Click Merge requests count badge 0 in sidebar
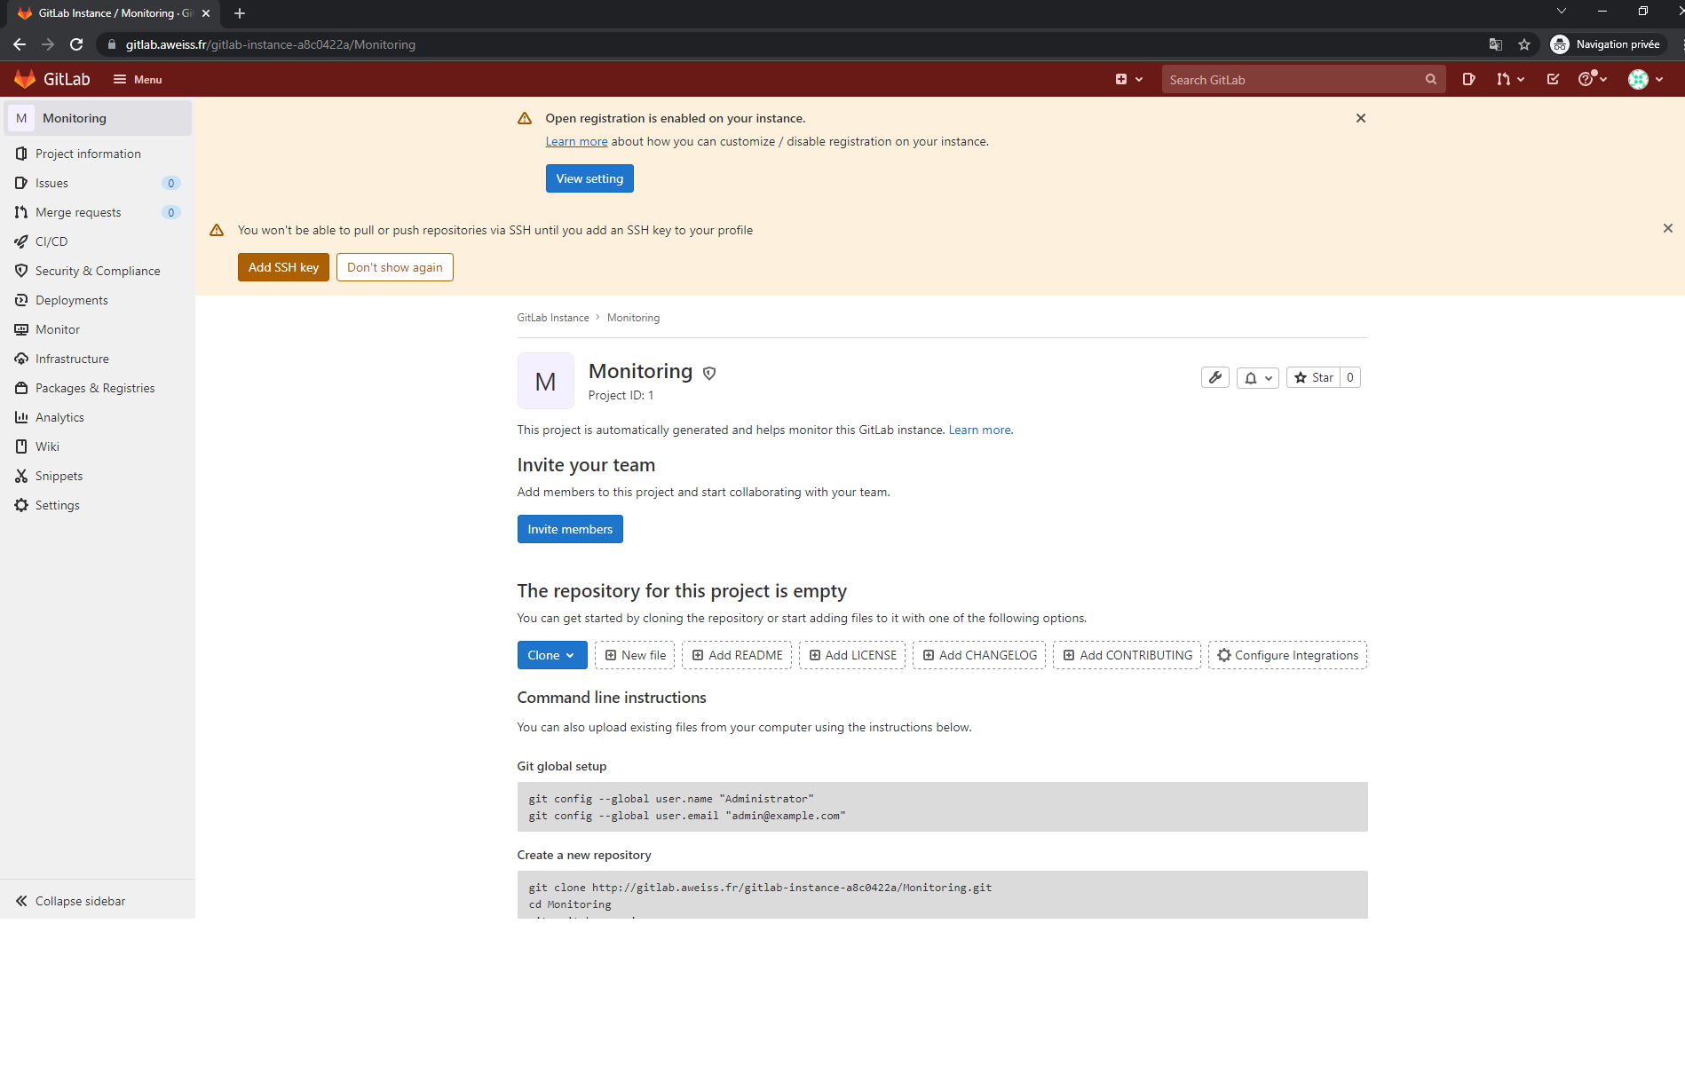This screenshot has width=1685, height=1066. pos(171,212)
